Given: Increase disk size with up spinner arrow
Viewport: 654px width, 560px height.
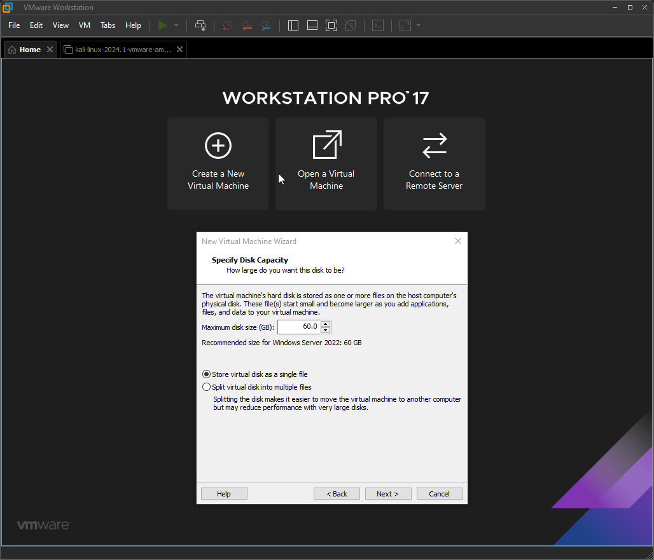Looking at the screenshot, I should point(326,324).
